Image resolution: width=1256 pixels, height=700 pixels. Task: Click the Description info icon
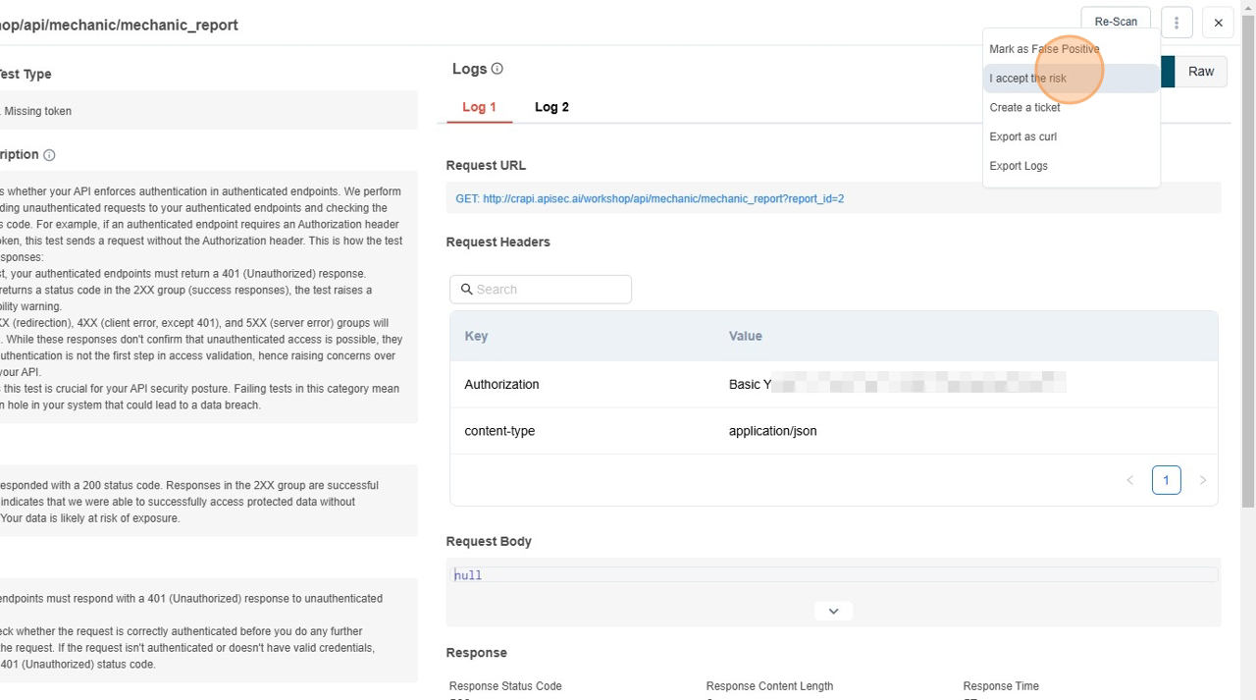49,155
